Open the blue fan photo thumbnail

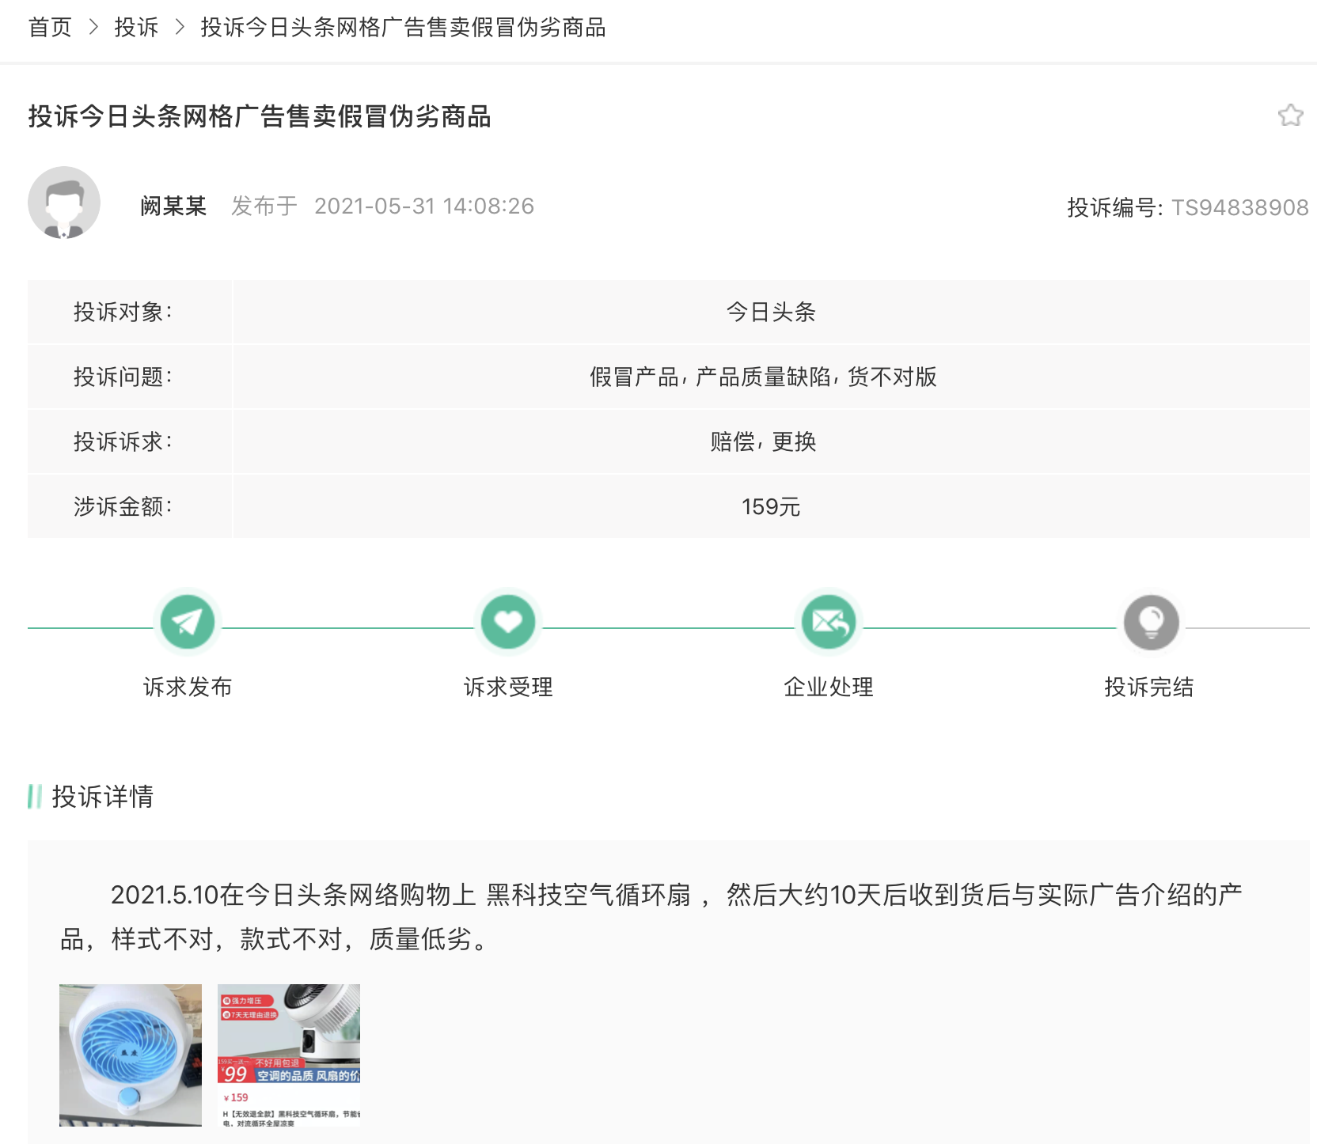click(131, 1055)
